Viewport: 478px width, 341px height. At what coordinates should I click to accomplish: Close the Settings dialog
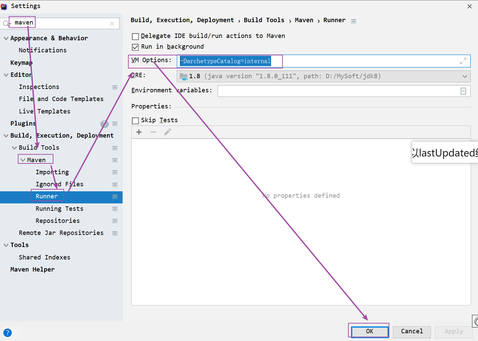[x=470, y=6]
